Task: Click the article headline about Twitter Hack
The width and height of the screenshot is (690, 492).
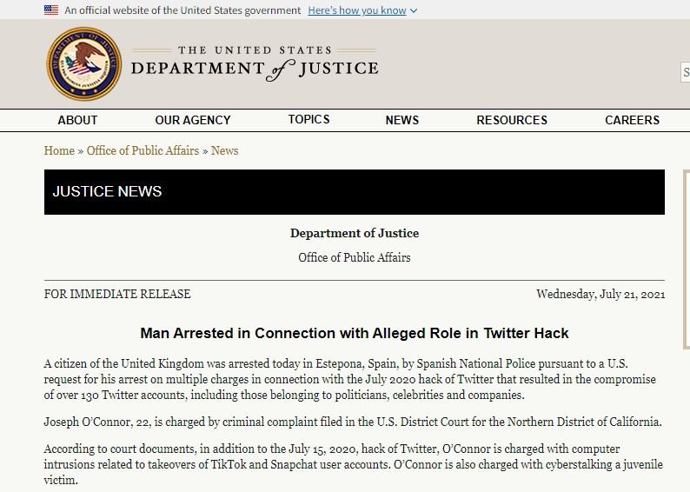Action: 355,333
